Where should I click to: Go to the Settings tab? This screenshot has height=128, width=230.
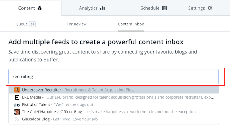tap(200, 8)
